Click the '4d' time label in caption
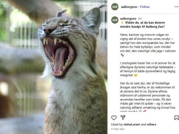Screen dimensions: 179x134 140,19
